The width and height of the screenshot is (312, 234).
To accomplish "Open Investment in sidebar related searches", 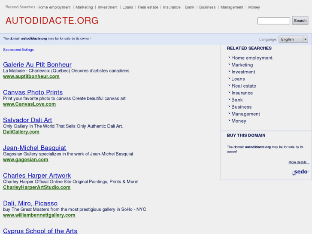I will (243, 72).
